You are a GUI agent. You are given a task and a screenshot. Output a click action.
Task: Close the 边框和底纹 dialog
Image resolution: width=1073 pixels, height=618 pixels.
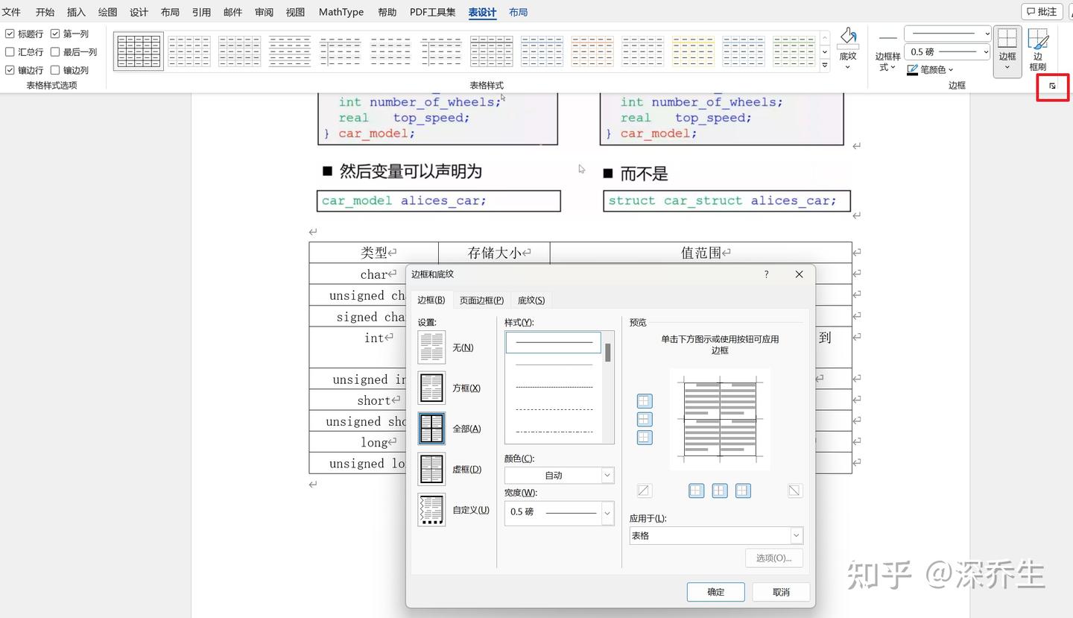(x=799, y=274)
